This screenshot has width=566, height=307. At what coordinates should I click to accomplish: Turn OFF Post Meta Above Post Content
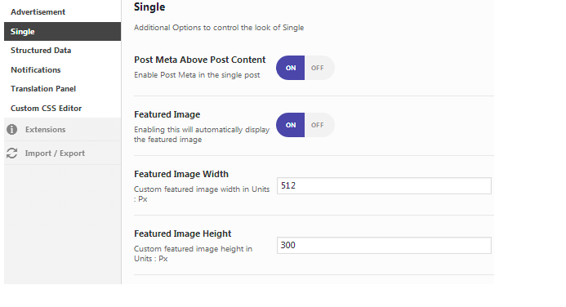coord(319,68)
